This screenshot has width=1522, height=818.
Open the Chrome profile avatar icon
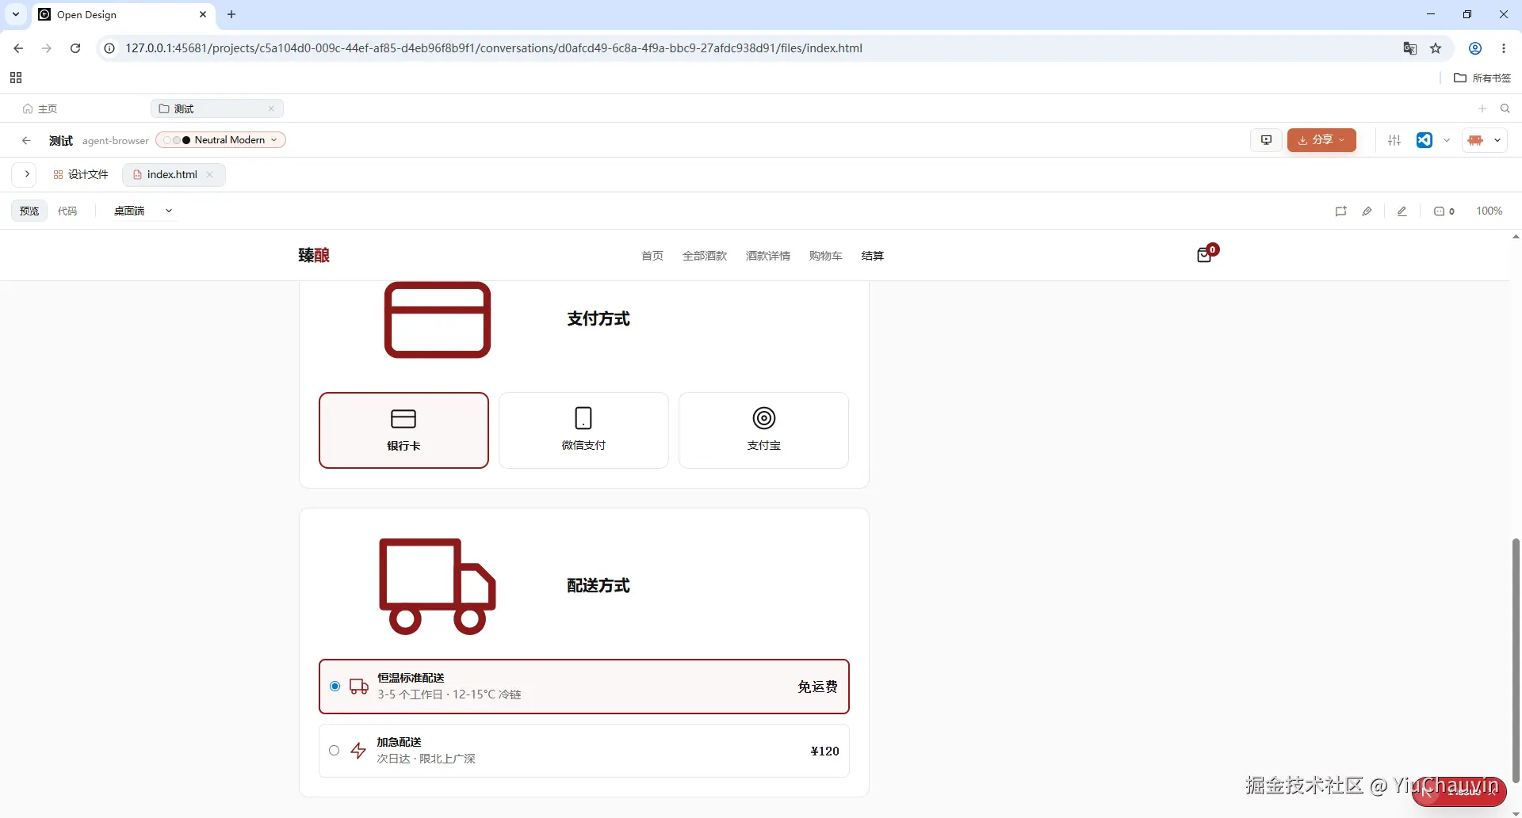click(1475, 48)
